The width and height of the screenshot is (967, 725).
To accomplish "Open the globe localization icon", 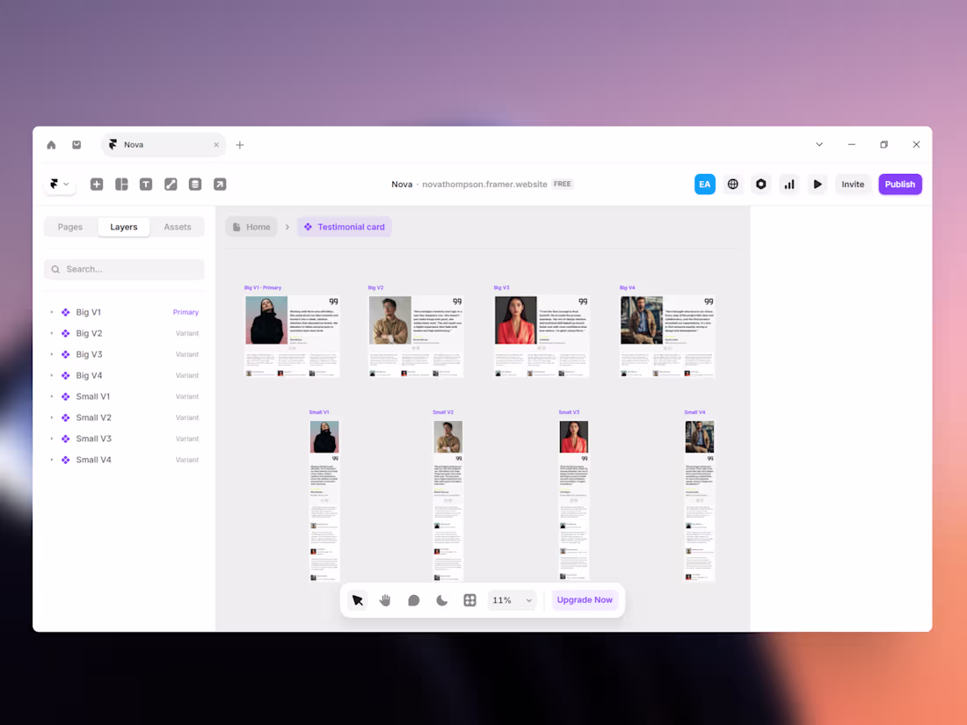I will 732,184.
